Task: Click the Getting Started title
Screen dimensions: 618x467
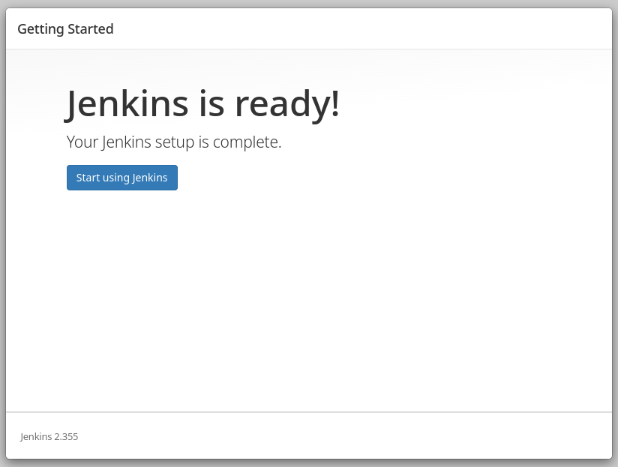Action: click(x=65, y=29)
